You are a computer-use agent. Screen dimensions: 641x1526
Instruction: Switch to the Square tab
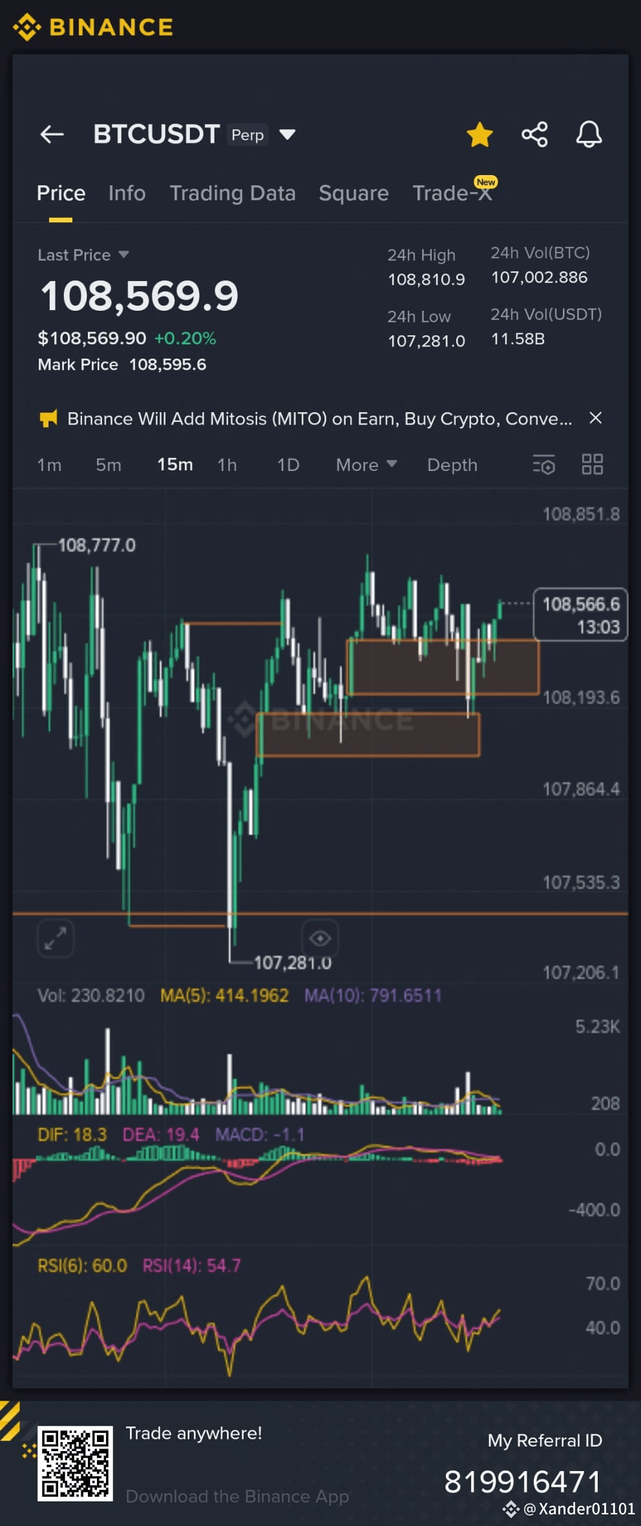click(353, 193)
